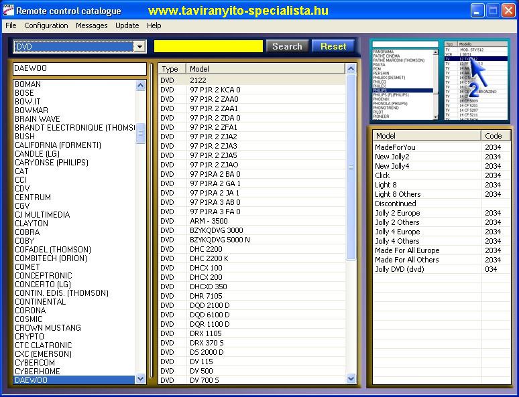Select COBY in the brand list
519x397 pixels.
(74, 240)
